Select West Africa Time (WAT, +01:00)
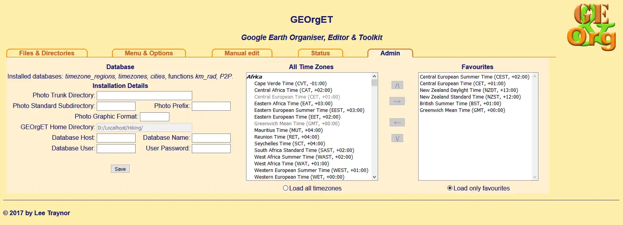Screen dimensions: 623x225 click(292, 164)
